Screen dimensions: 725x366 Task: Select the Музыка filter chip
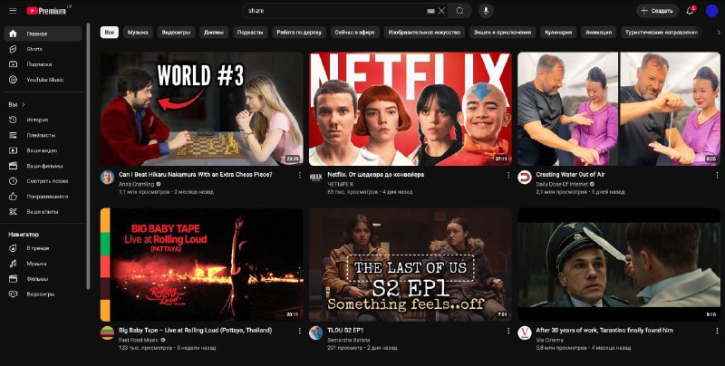(138, 33)
